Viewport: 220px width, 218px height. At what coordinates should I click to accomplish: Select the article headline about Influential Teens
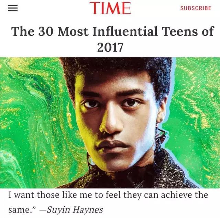(110, 39)
